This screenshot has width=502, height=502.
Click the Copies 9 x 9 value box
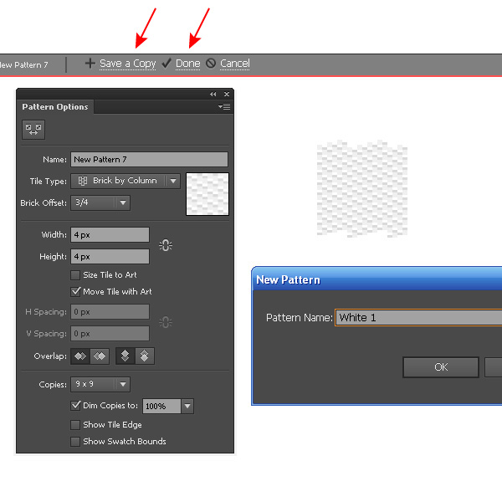pos(93,384)
